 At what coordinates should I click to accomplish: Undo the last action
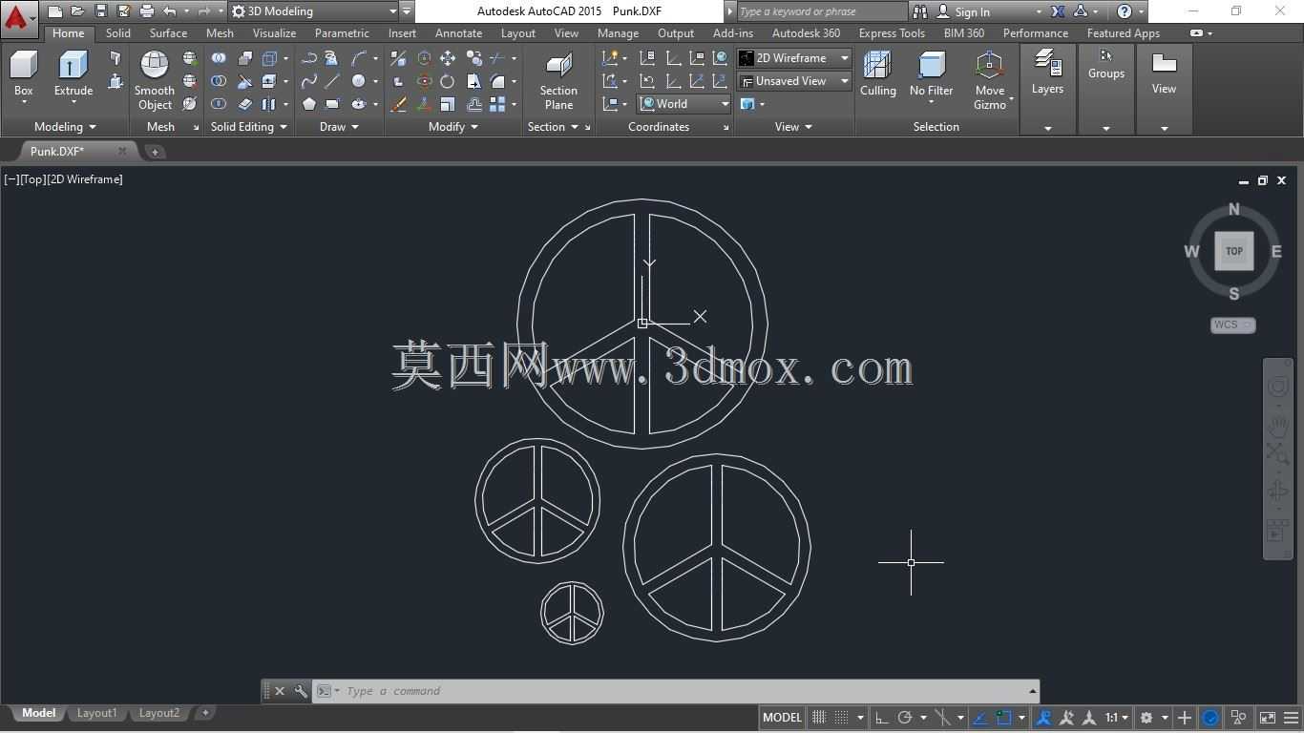[x=170, y=11]
